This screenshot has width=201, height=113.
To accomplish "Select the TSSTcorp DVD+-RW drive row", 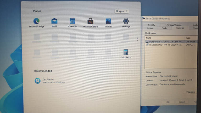I will [x=171, y=45].
